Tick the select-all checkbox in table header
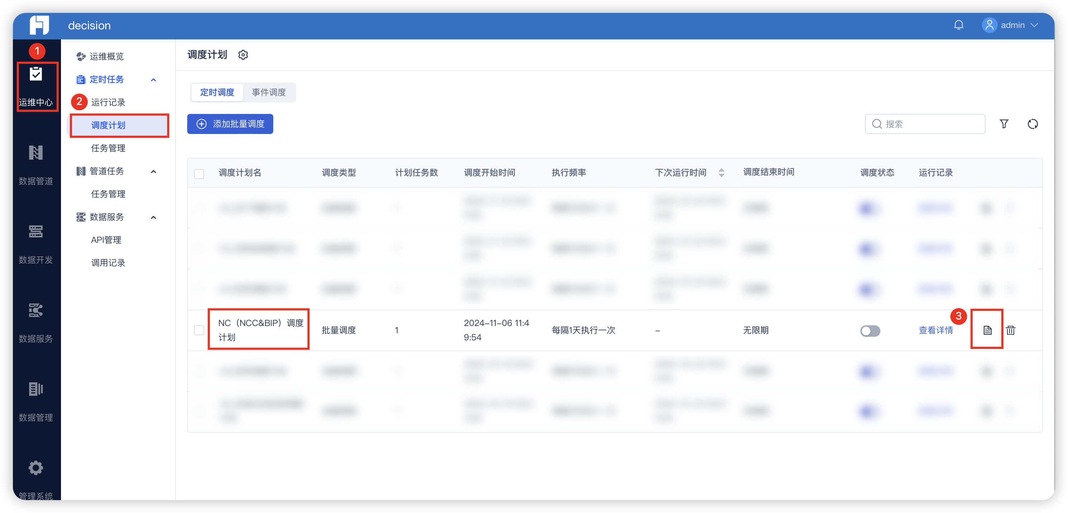Image resolution: width=1068 pixels, height=513 pixels. point(199,173)
